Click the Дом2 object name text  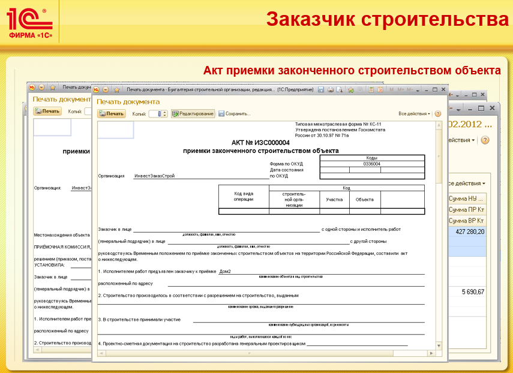[x=225, y=271]
